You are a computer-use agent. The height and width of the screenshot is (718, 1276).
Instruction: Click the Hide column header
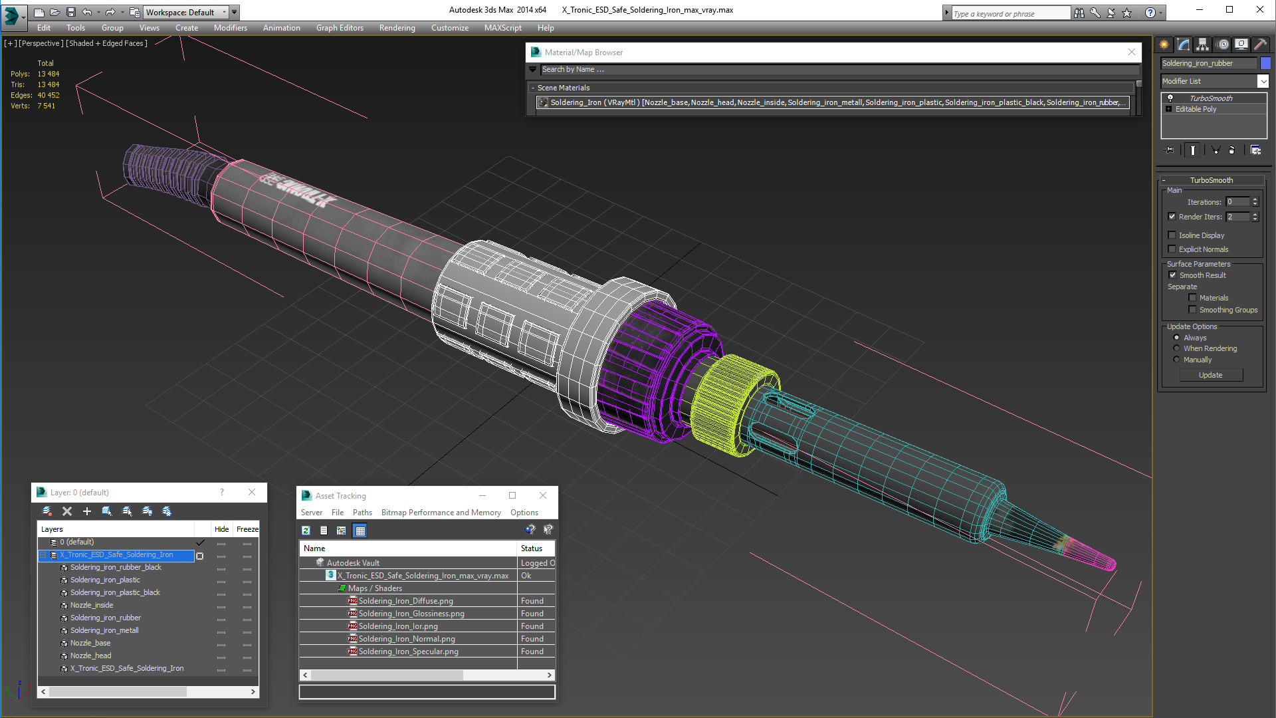[221, 529]
